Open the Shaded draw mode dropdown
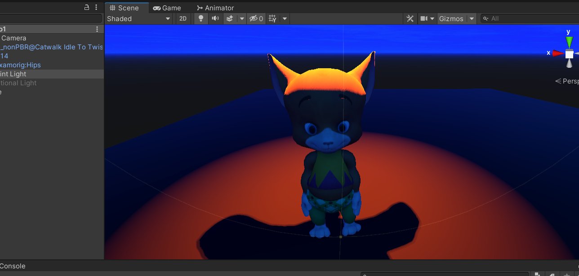Viewport: 579px width, 276px height. [139, 18]
